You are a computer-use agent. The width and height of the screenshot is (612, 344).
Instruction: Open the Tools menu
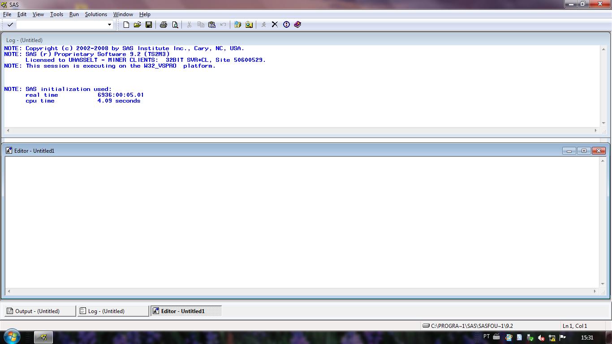pos(56,14)
